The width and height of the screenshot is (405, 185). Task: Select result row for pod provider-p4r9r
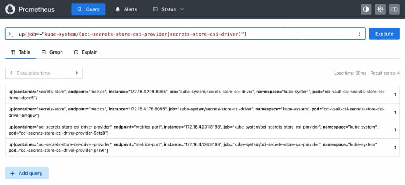click(x=202, y=148)
